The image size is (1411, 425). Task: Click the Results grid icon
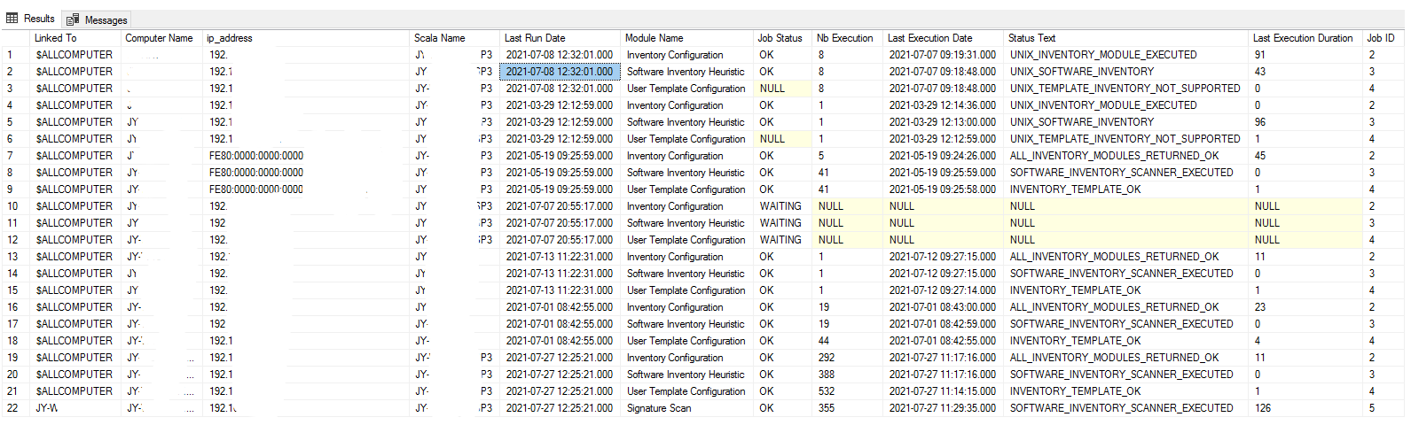point(12,18)
